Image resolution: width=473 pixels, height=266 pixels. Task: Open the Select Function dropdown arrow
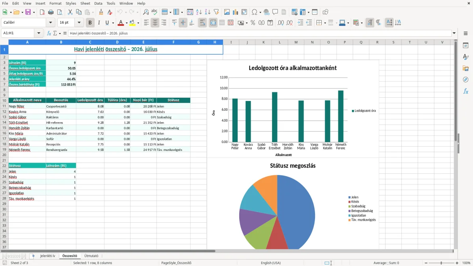[59, 33]
